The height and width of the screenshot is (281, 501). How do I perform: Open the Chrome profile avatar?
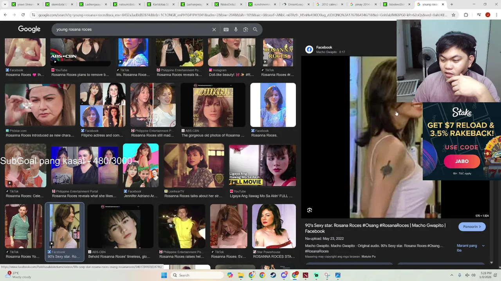[x=488, y=15]
